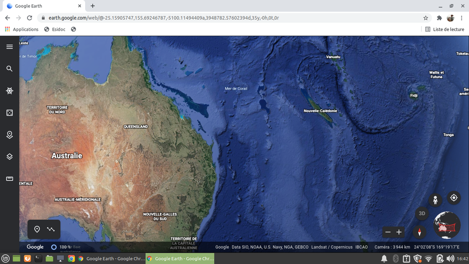Open Liste de lecture reading list

point(445,29)
